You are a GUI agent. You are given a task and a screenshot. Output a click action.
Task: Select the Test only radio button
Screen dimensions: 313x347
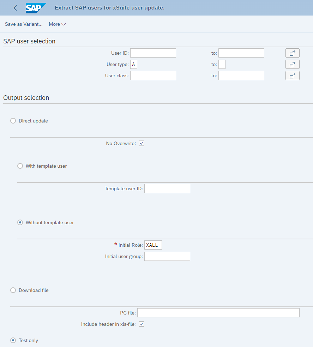click(x=13, y=340)
